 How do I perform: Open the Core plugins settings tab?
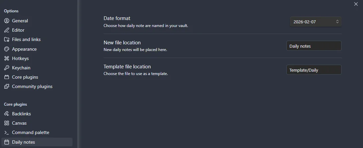pyautogui.click(x=25, y=77)
